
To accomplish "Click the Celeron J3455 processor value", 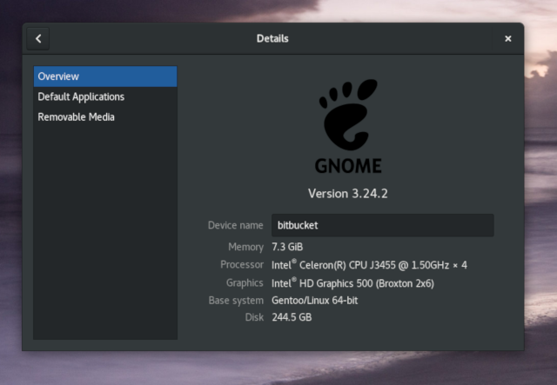I will (369, 265).
